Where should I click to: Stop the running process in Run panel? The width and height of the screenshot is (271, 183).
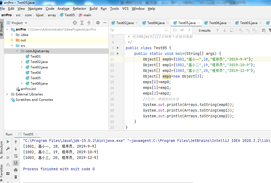click(8, 158)
